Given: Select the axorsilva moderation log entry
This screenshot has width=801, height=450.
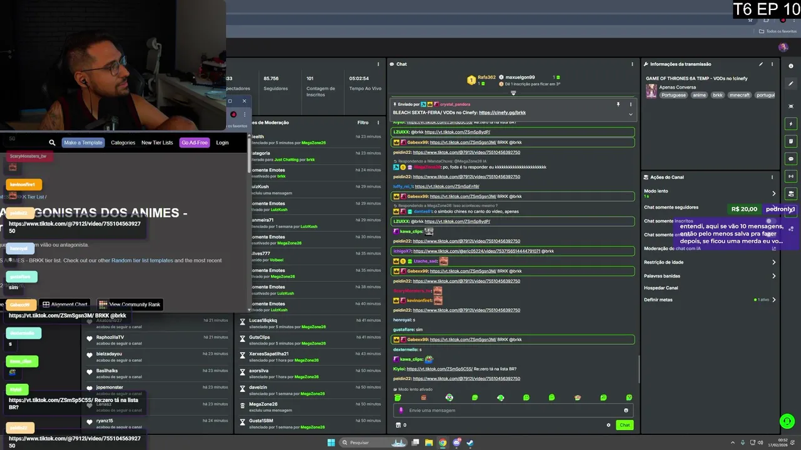Looking at the screenshot, I should tap(310, 373).
